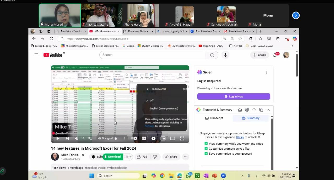Image resolution: width=334 pixels, height=180 pixels.
Task: Click the copy icon in Transcript & Summary header
Action: [261, 110]
